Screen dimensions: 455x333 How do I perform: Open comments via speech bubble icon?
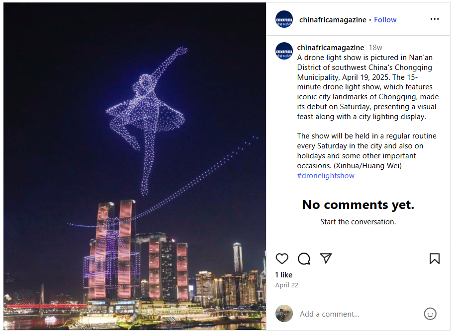point(304,259)
